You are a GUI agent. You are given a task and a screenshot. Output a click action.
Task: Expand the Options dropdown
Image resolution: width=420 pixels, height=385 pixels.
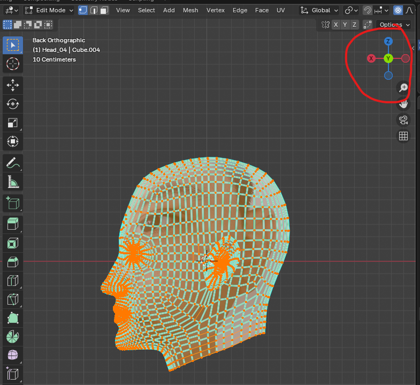[394, 25]
